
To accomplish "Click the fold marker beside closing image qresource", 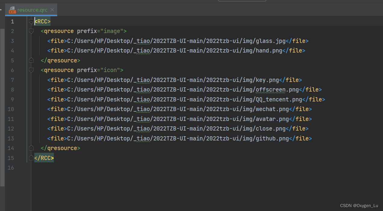I will click(31, 60).
